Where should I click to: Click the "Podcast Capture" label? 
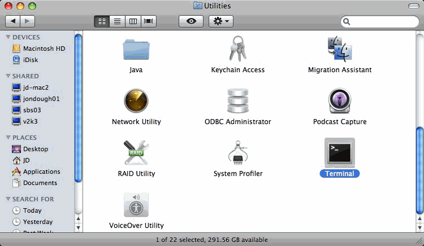pyautogui.click(x=340, y=122)
